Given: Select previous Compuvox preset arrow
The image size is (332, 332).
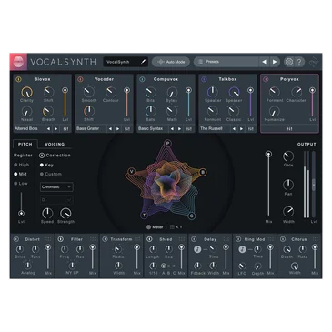Looking at the screenshot, I should (x=172, y=129).
